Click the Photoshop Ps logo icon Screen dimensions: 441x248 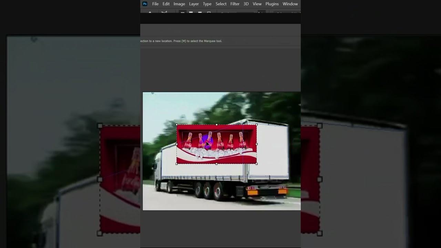point(145,4)
